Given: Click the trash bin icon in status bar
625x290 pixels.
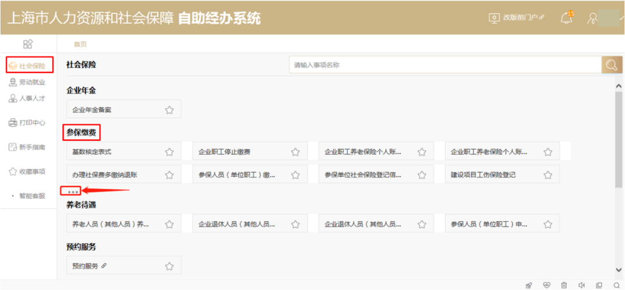Looking at the screenshot, I should (564, 285).
